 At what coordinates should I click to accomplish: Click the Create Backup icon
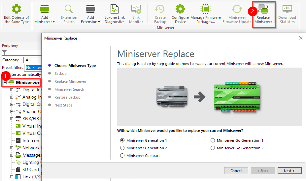(160, 9)
